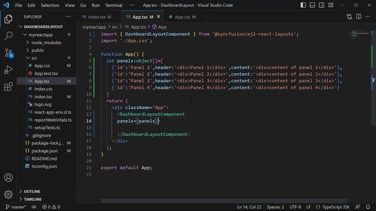Open the File menu
376x211 pixels.
point(18,5)
